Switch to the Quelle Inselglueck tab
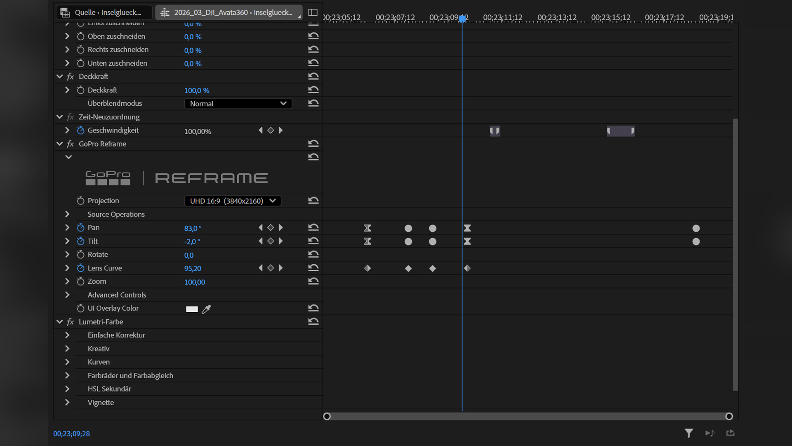792x446 pixels. click(104, 12)
